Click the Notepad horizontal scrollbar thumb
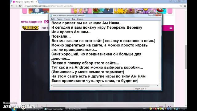This screenshot has height=111, width=197. [x=101, y=85]
